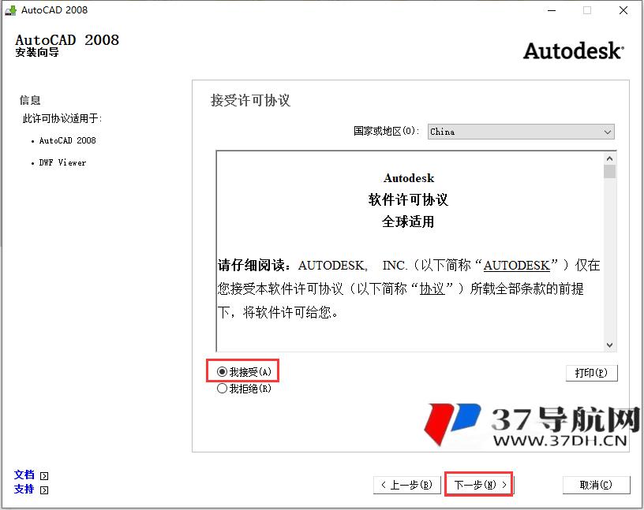Click the arrow icon beside 文档
644x510 pixels.
(x=44, y=476)
